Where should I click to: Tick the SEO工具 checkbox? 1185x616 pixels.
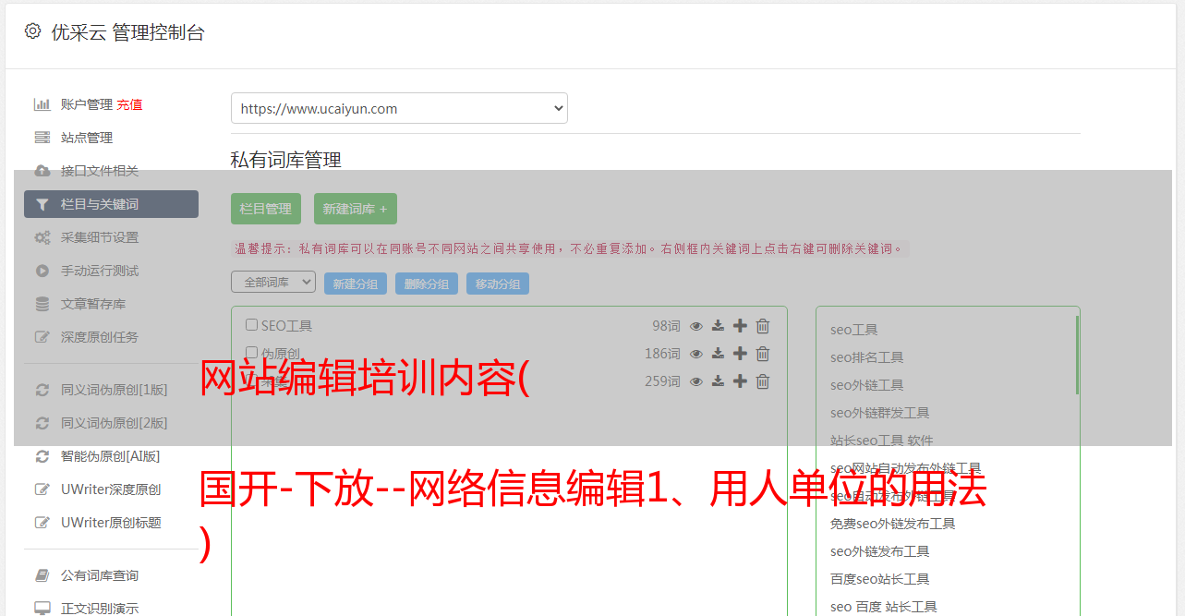click(251, 325)
